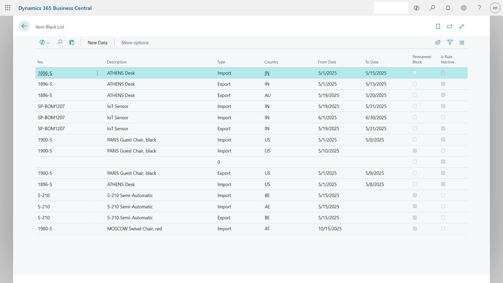Toggle Permanent Block for S-210 AE row
Image resolution: width=503 pixels, height=283 pixels.
(415, 206)
